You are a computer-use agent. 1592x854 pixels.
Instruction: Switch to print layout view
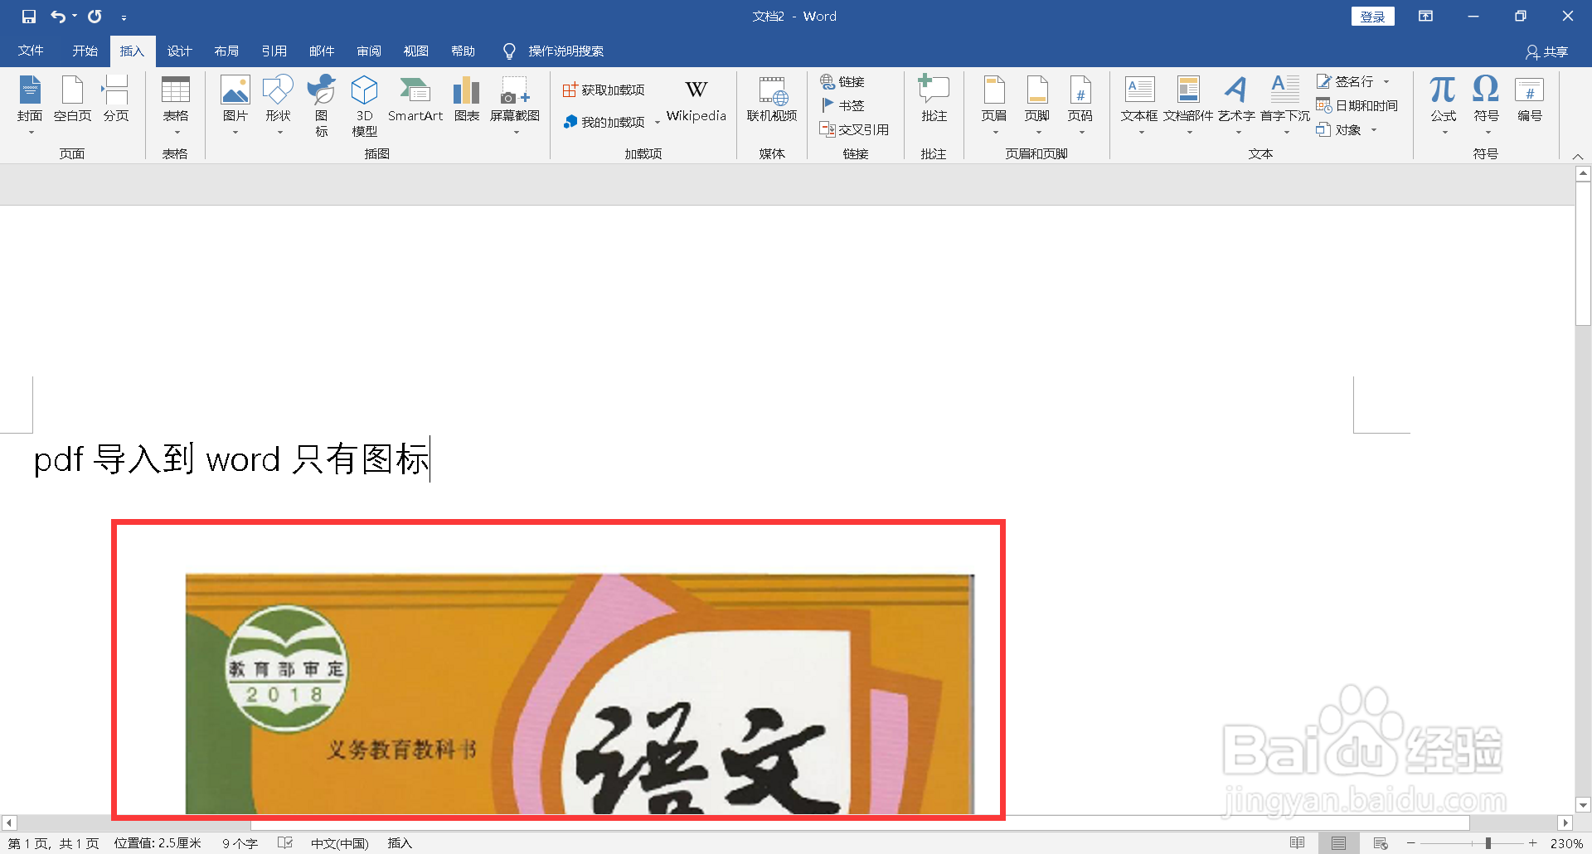click(1339, 843)
